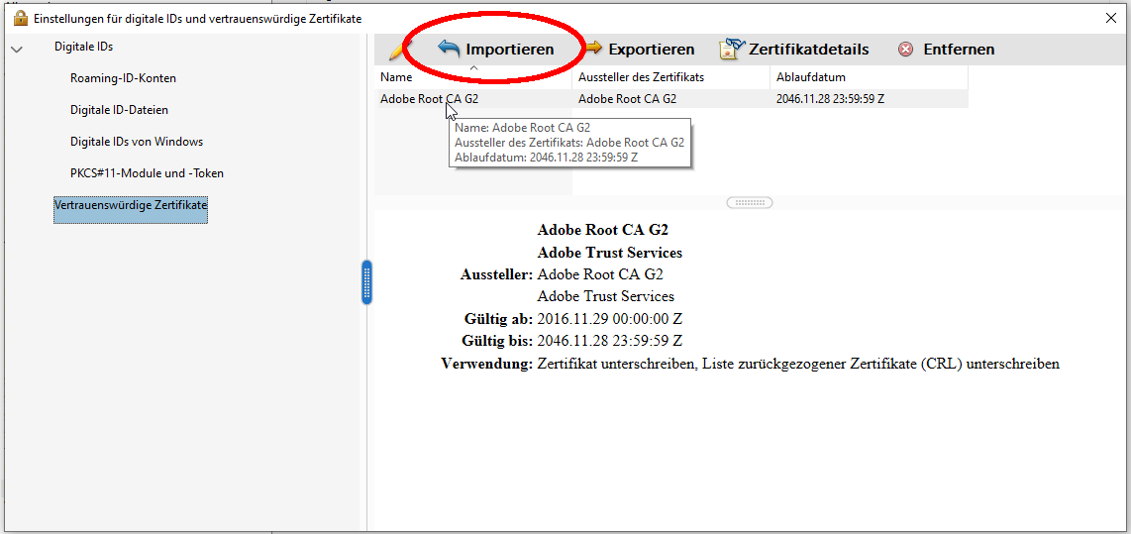Click Gültig bis date 2046.11.28 23:59:59 Z
This screenshot has height=534, width=1131.
610,341
